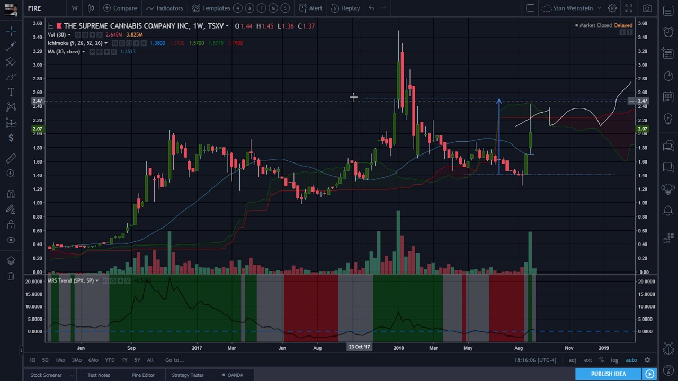The height and width of the screenshot is (381, 678).
Task: Toggle the auto scale option
Action: click(631, 360)
